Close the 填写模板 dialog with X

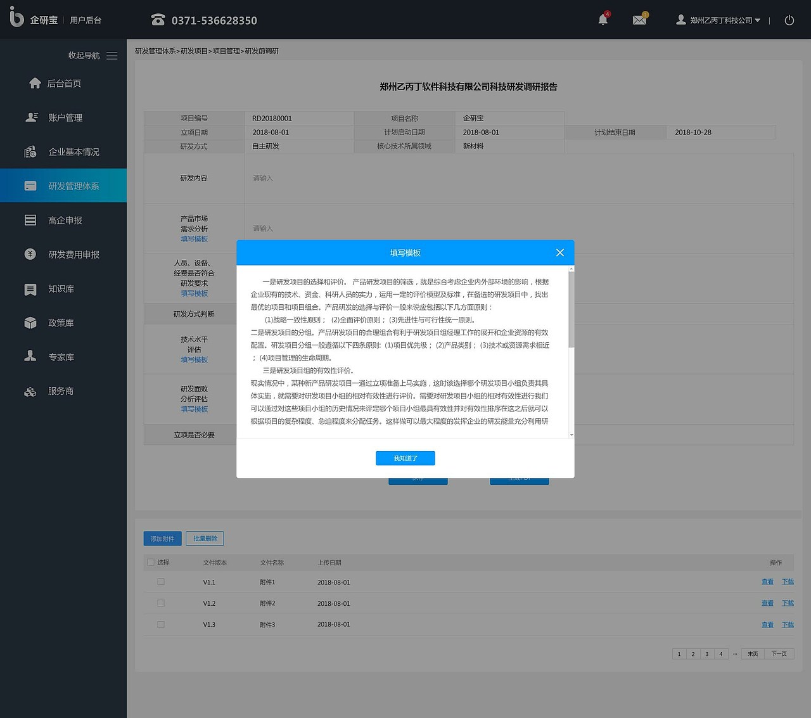[x=560, y=252]
